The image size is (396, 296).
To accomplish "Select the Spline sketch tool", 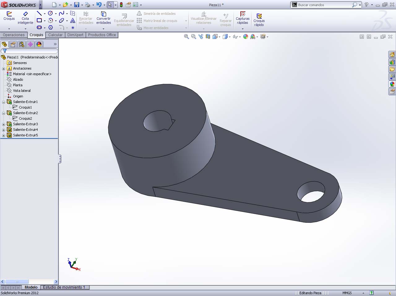I will [62, 13].
